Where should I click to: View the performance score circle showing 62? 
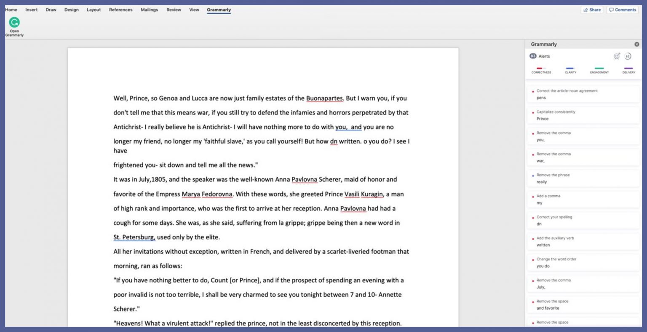[628, 56]
